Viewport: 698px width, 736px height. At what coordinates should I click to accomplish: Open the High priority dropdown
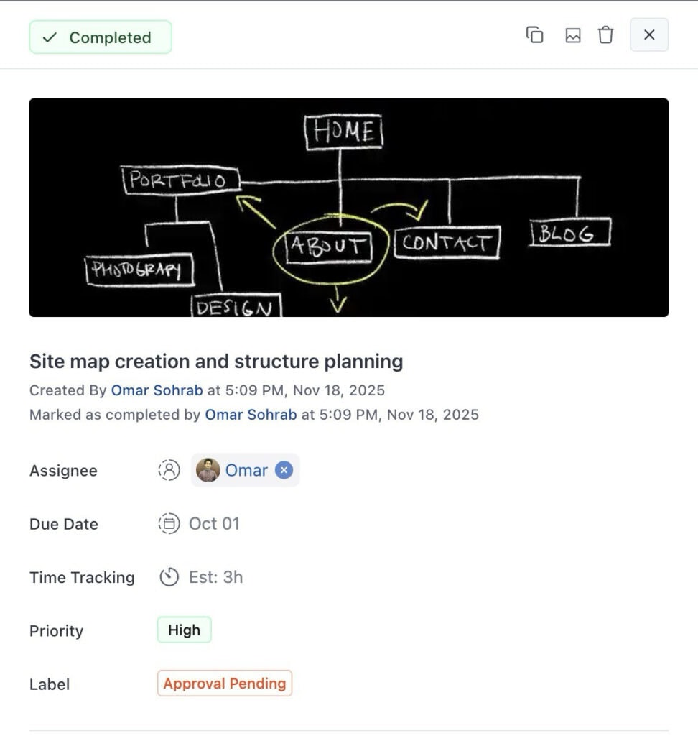click(184, 630)
